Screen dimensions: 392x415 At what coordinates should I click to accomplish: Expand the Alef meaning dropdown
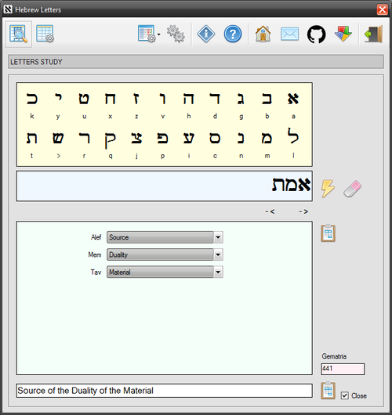pos(218,237)
